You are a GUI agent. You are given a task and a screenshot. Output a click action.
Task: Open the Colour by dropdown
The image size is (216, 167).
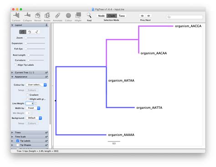36,85
